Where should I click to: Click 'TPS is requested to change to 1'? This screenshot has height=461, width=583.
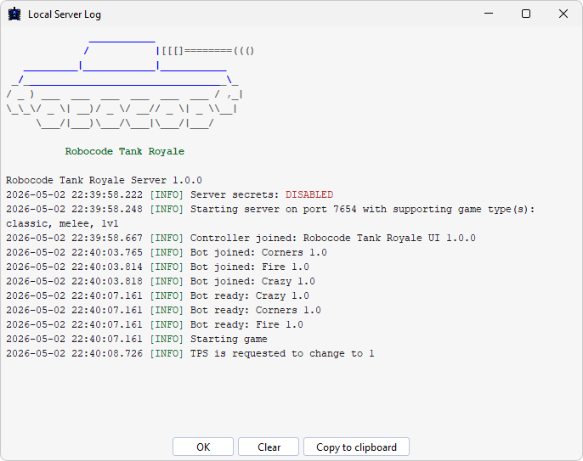click(x=282, y=353)
